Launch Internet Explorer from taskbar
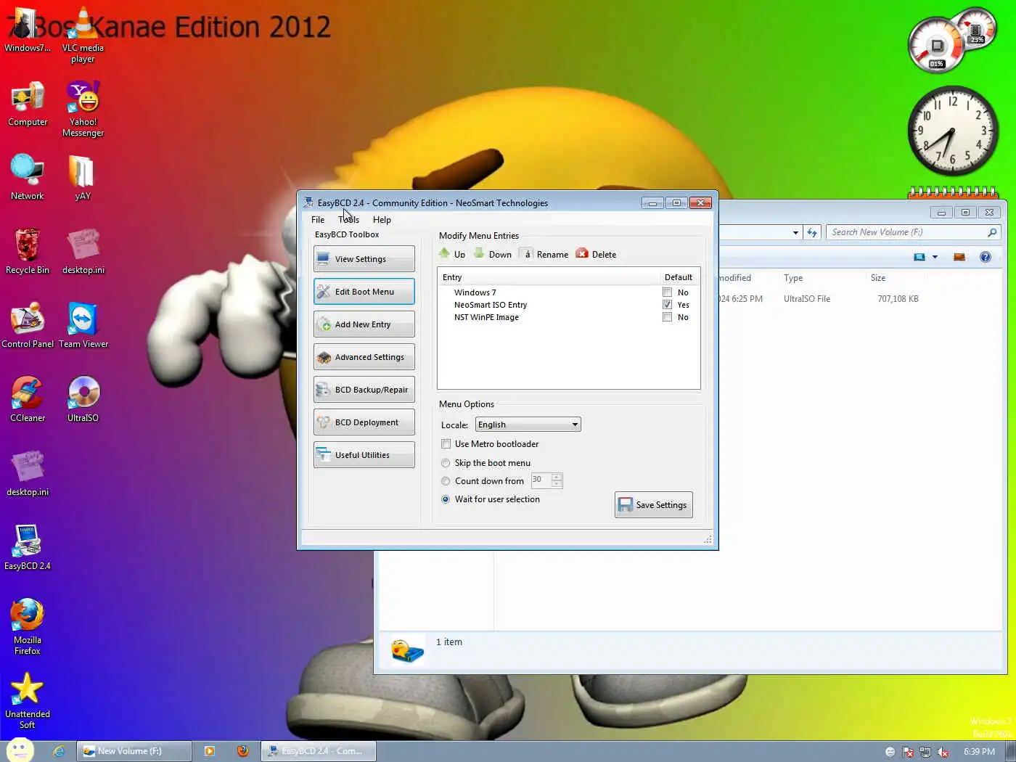This screenshot has height=762, width=1016. [60, 751]
